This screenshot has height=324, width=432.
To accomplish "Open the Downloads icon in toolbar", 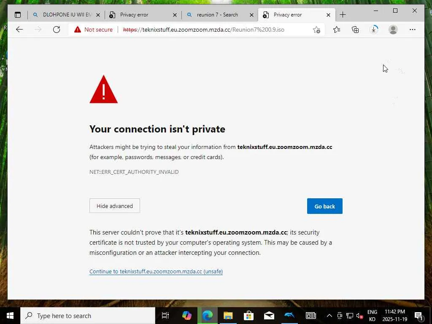I will pos(374,30).
